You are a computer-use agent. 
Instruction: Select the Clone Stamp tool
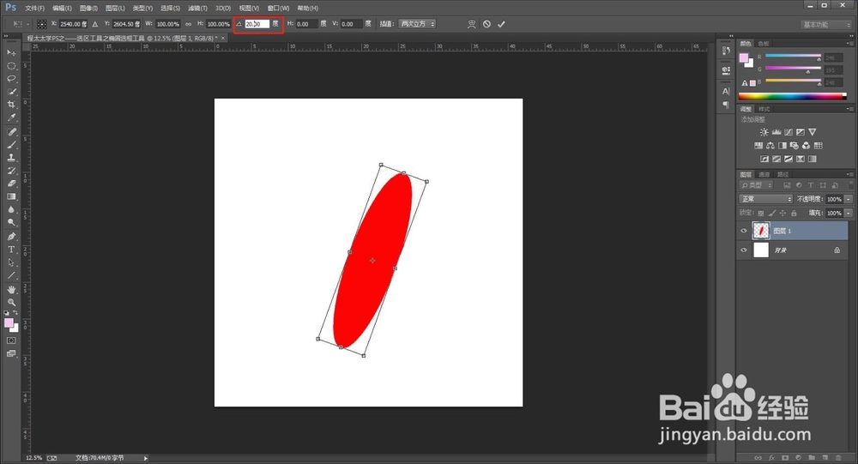[x=11, y=158]
